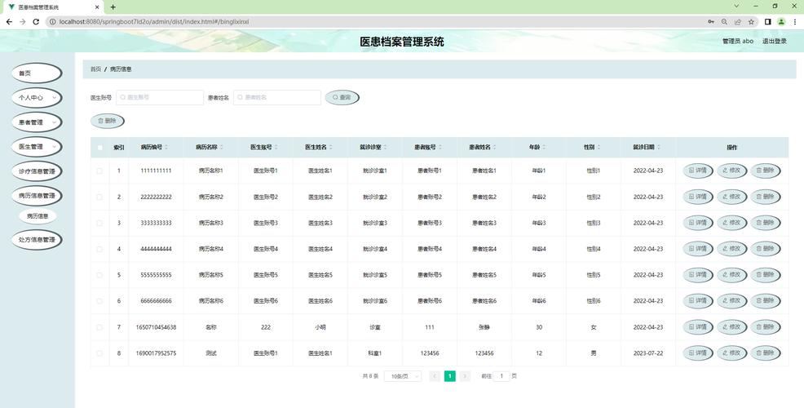Click the cell 张静

[x=484, y=327]
